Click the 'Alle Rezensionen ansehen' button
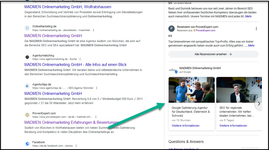Image resolution: width=269 pixels, height=150 pixels. (x=213, y=54)
